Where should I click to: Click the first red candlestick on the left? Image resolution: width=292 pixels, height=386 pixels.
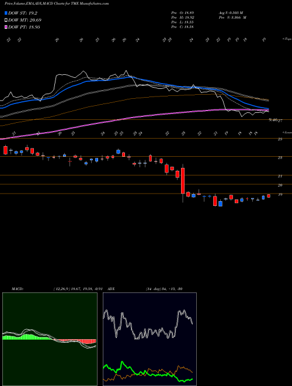[x=5, y=150]
